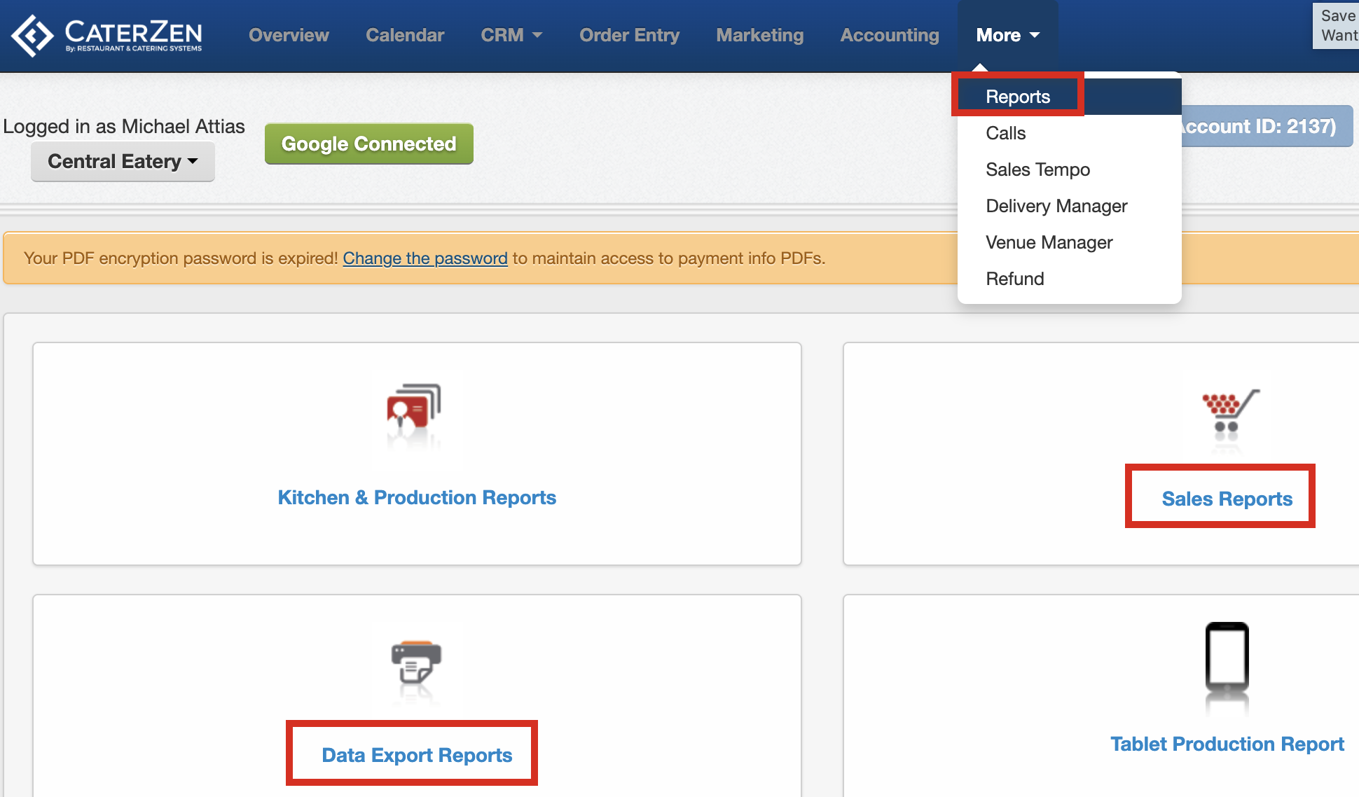Collapse the More dropdown menu
The width and height of the screenshot is (1359, 797).
tap(1007, 35)
